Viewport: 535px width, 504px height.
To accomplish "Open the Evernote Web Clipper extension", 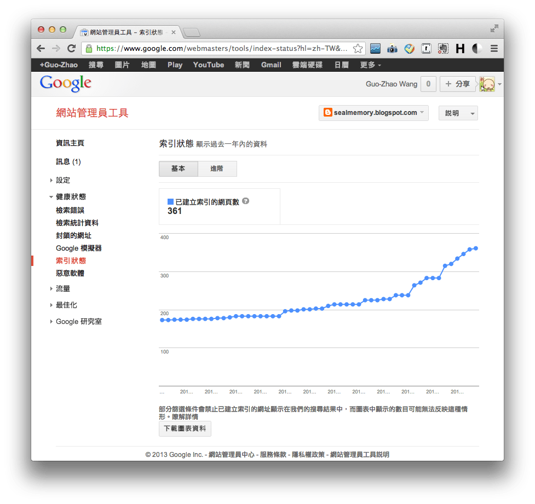I will pos(442,48).
